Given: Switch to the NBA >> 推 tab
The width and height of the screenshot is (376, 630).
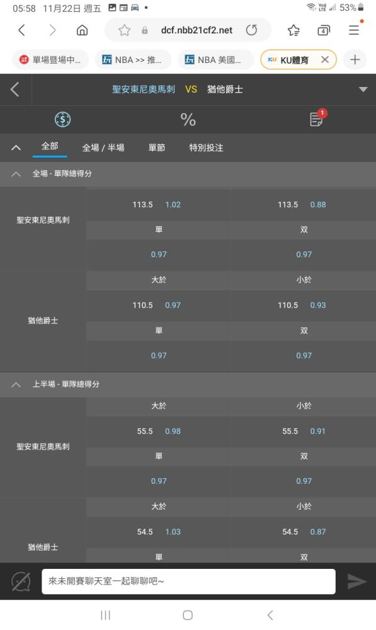Looking at the screenshot, I should click(132, 60).
